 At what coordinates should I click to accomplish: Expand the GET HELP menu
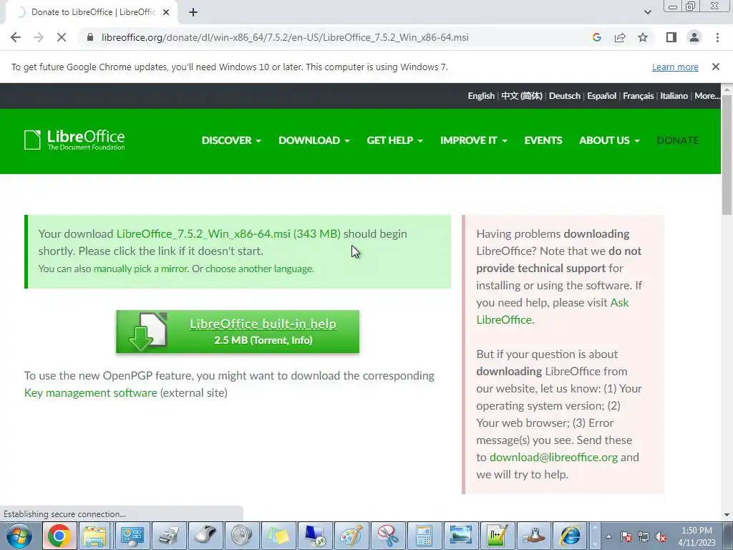(394, 140)
